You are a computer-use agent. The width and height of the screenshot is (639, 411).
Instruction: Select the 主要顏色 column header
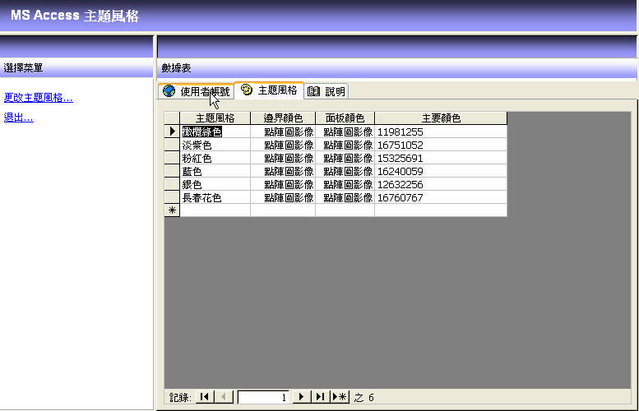click(441, 118)
